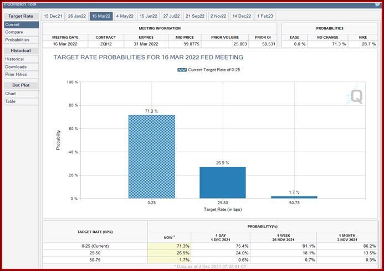Image resolution: width=384 pixels, height=271 pixels.
Task: Choose the 14 Dec22 meeting tab
Action: (242, 16)
